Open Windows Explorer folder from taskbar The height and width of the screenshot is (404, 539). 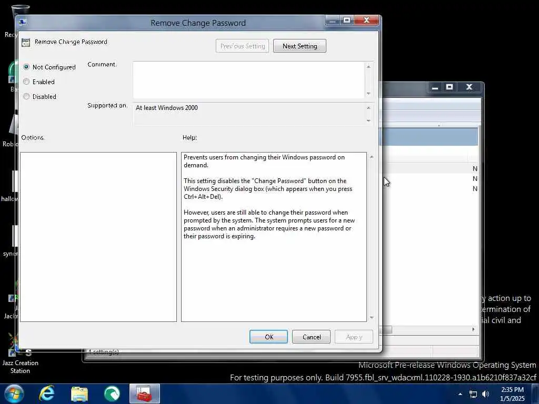pyautogui.click(x=79, y=393)
